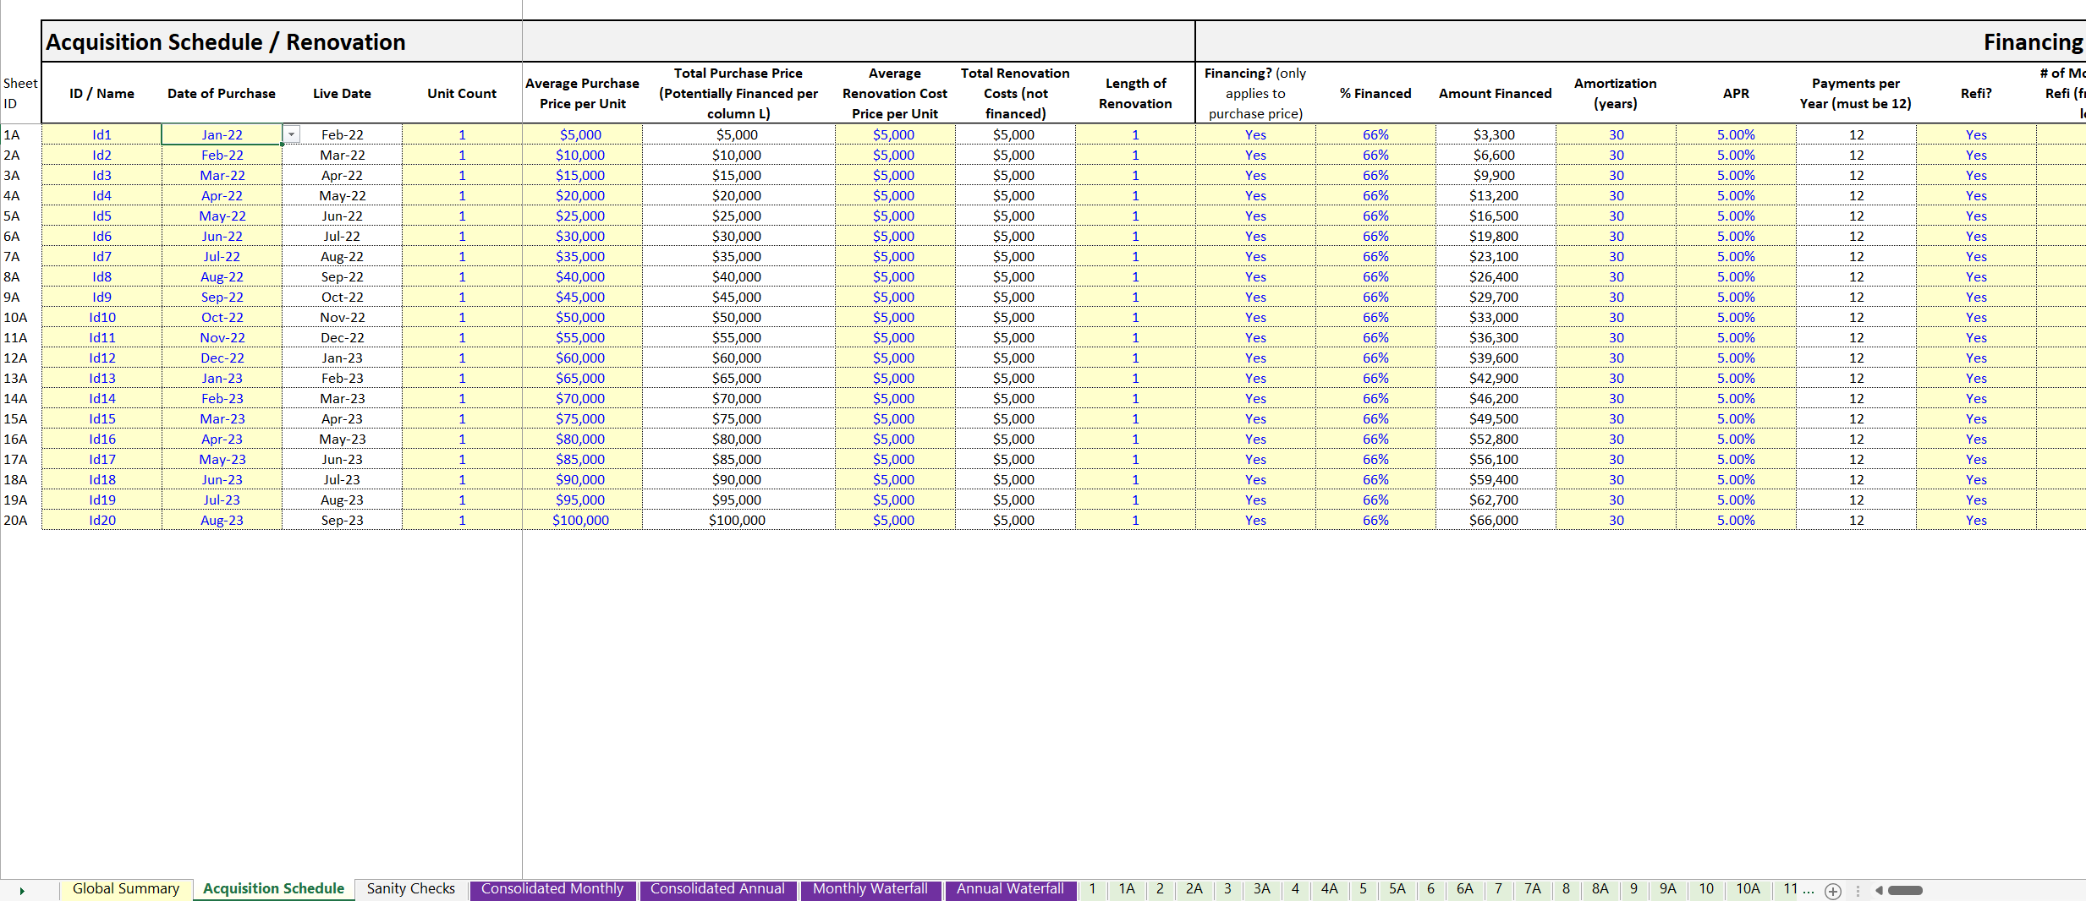The height and width of the screenshot is (901, 2086).
Task: Select the Aug-23 date of purchase cell
Action: (222, 520)
